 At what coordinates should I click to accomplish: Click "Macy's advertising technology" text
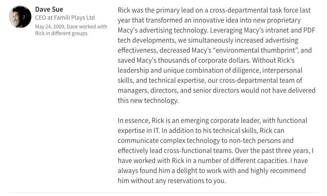click(x=162, y=30)
